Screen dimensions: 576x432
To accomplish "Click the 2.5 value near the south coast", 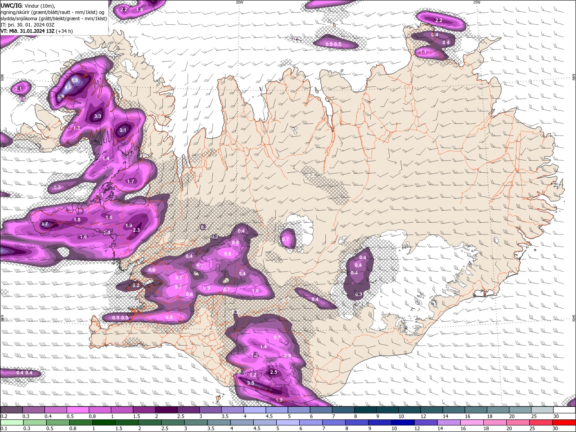I will 274,372.
